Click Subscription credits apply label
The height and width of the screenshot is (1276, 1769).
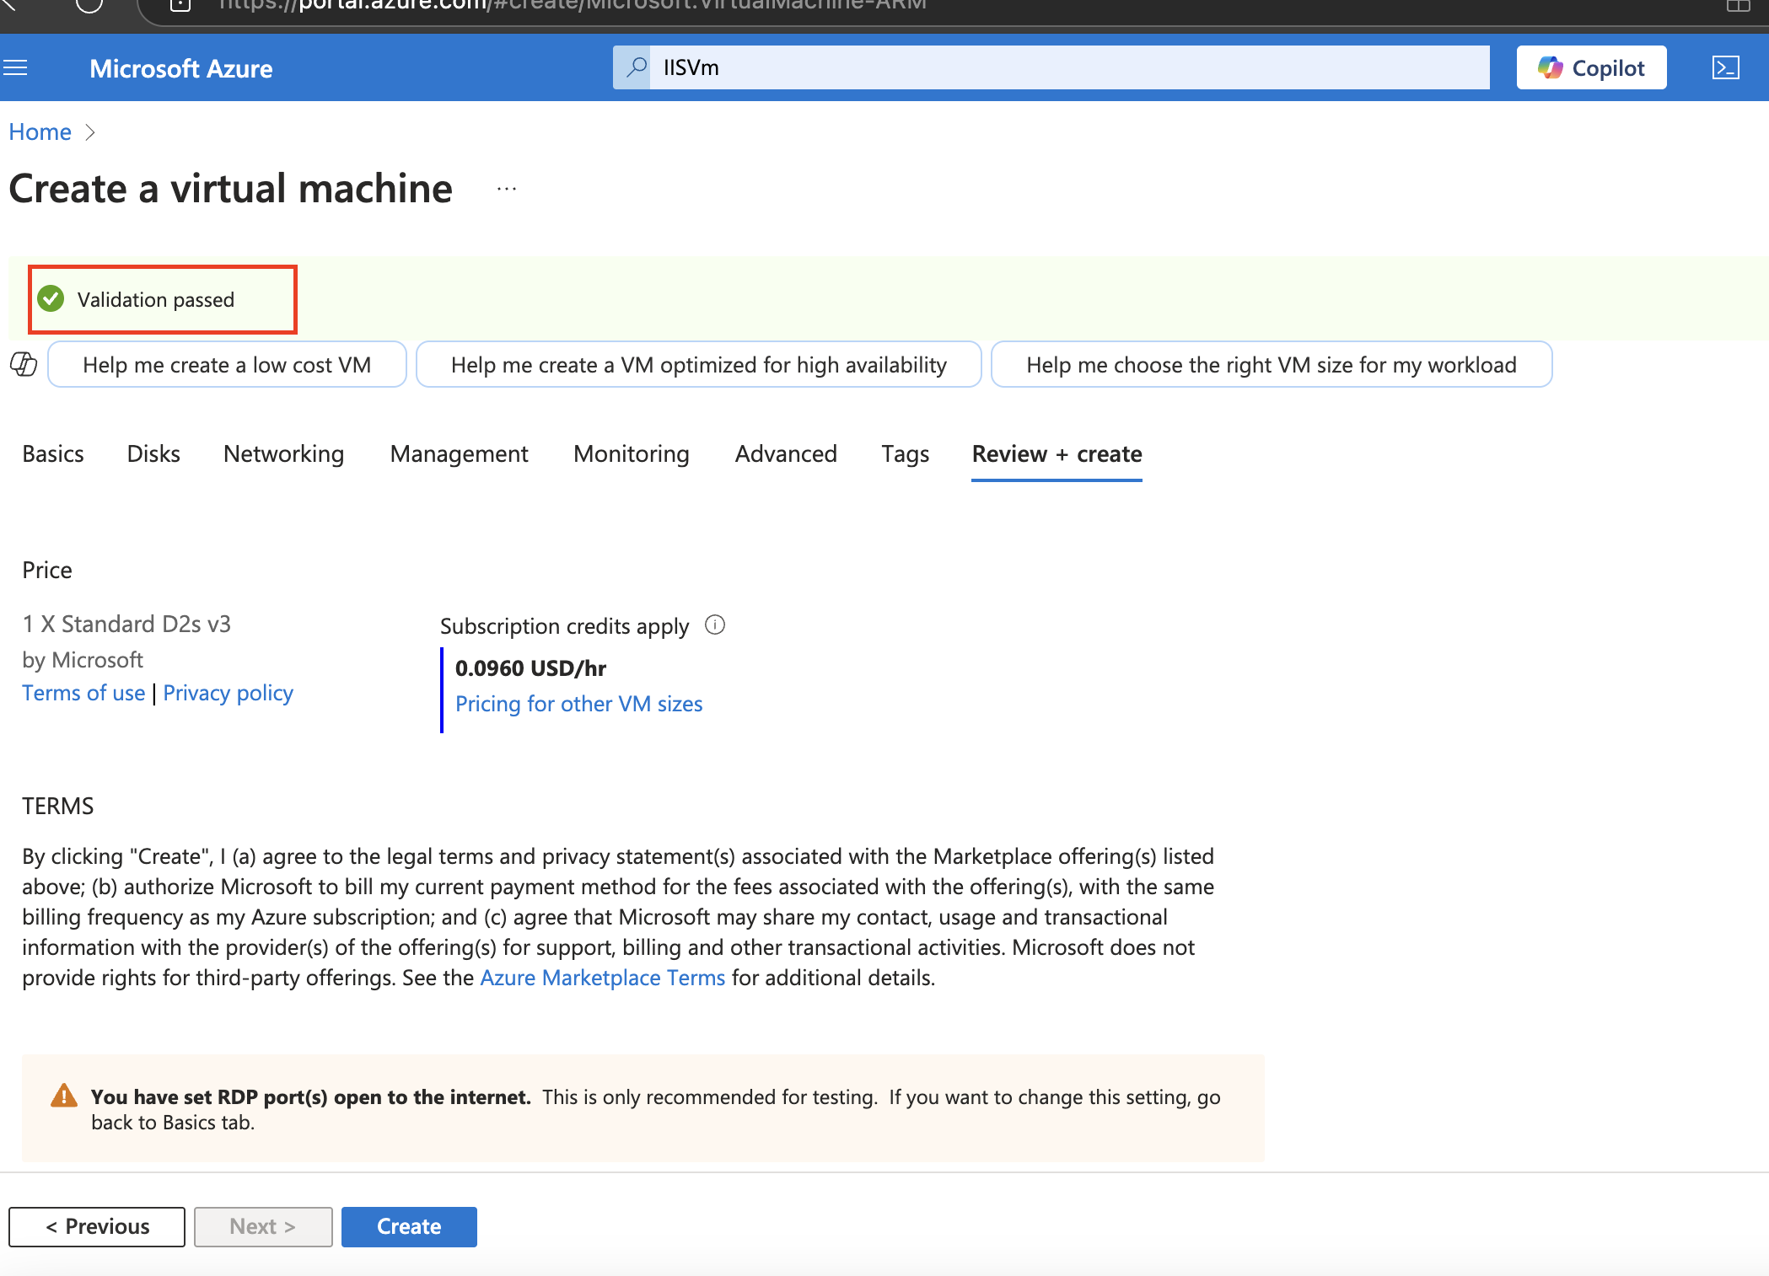[564, 626]
